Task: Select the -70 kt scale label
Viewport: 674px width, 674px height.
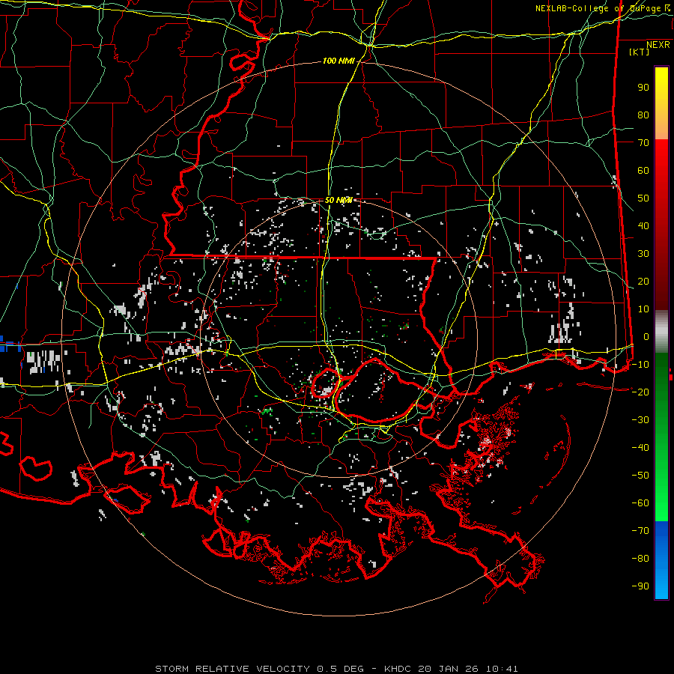Action: click(640, 530)
